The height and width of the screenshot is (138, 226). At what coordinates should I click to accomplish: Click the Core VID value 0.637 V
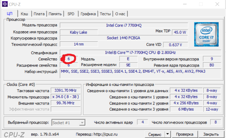pyautogui.click(x=175, y=45)
